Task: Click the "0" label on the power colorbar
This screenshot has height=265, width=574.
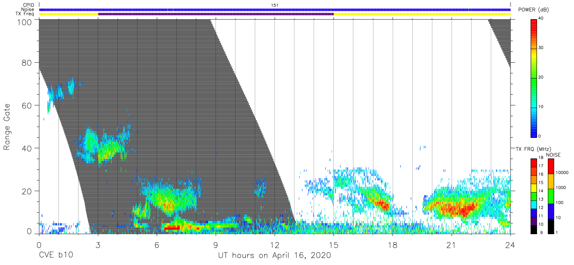Action: point(540,136)
